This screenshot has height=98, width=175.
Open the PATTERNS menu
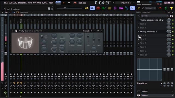click(22, 3)
